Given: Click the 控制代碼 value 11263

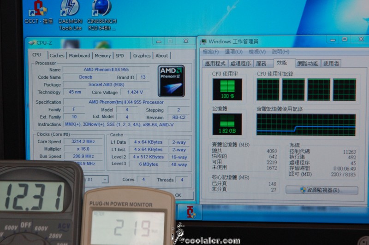Looking at the screenshot, I should [350, 152].
